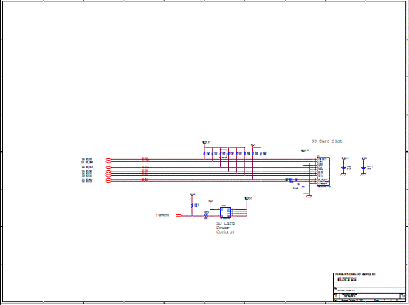This screenshot has height=305, width=409.
Task: Select the bottommost off-page connector on left bus
Action: coord(109,181)
